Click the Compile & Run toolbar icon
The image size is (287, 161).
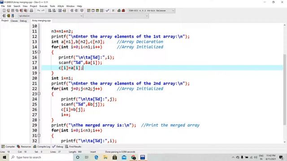coord(97,11)
